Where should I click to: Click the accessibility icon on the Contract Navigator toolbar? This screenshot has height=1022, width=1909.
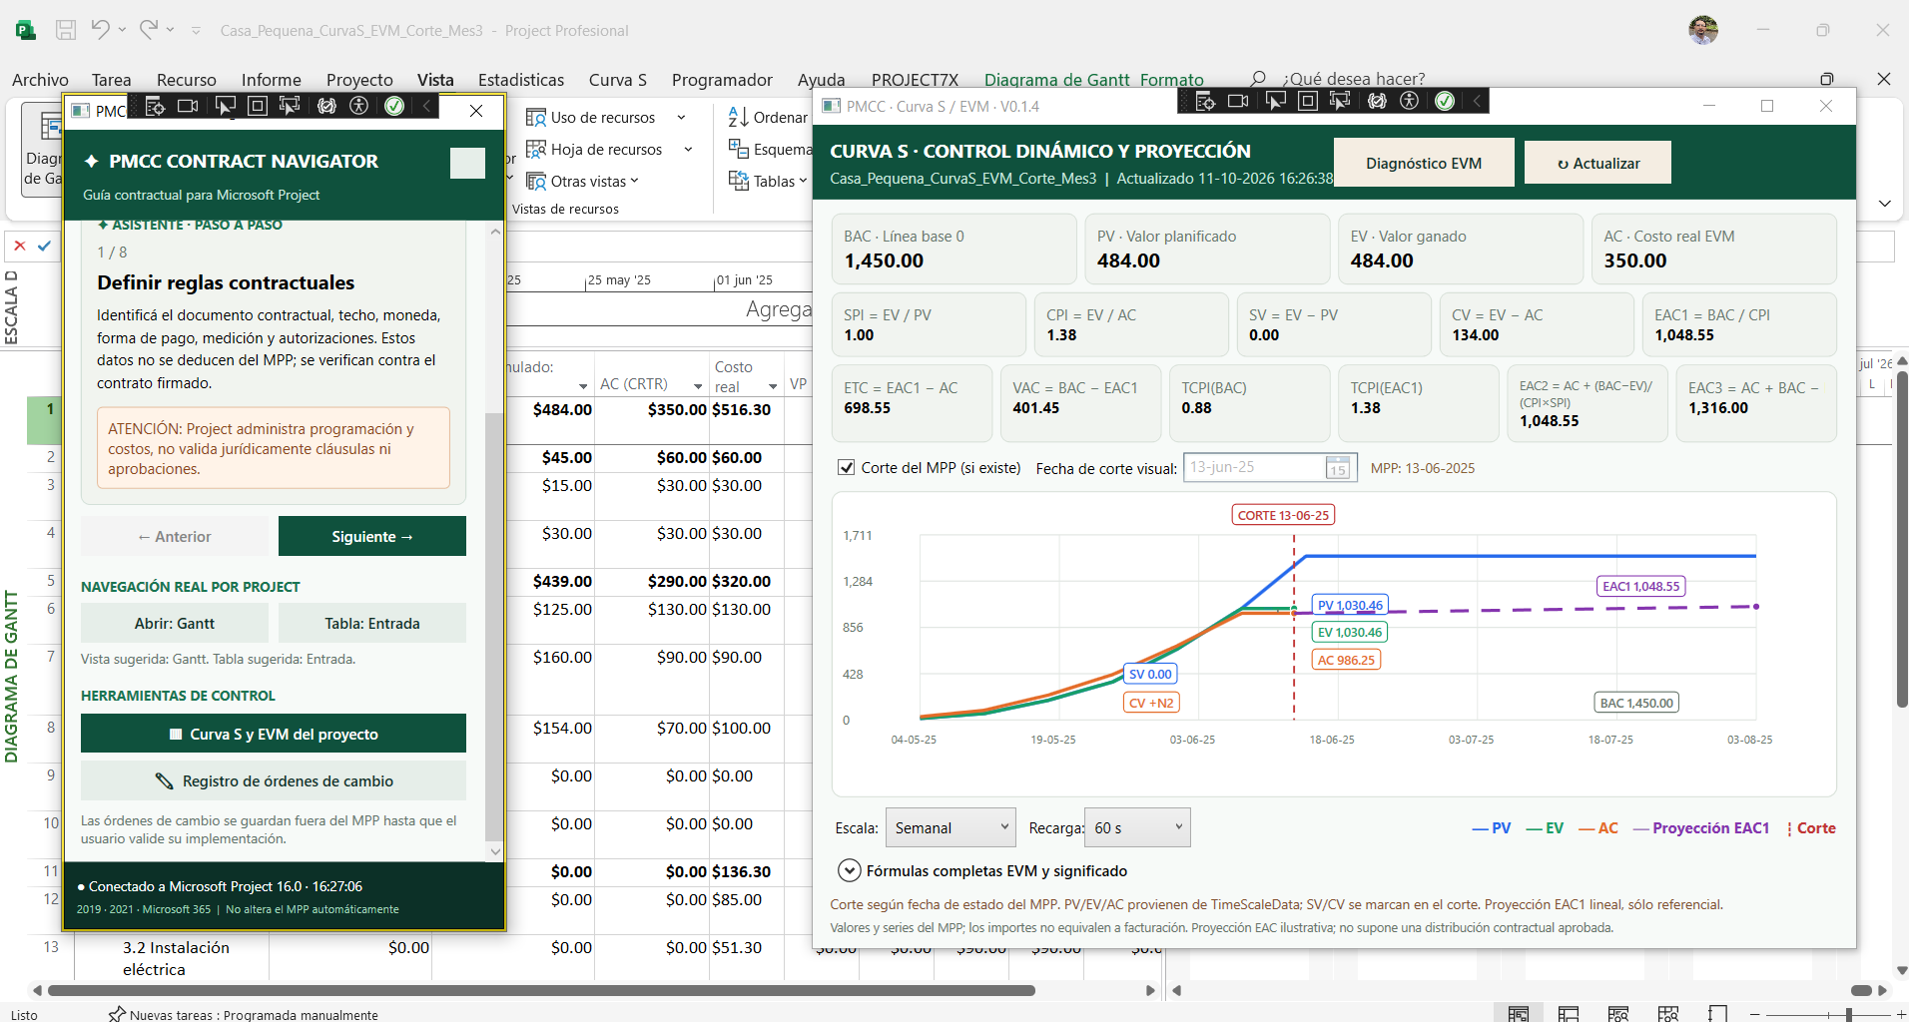coord(359,106)
